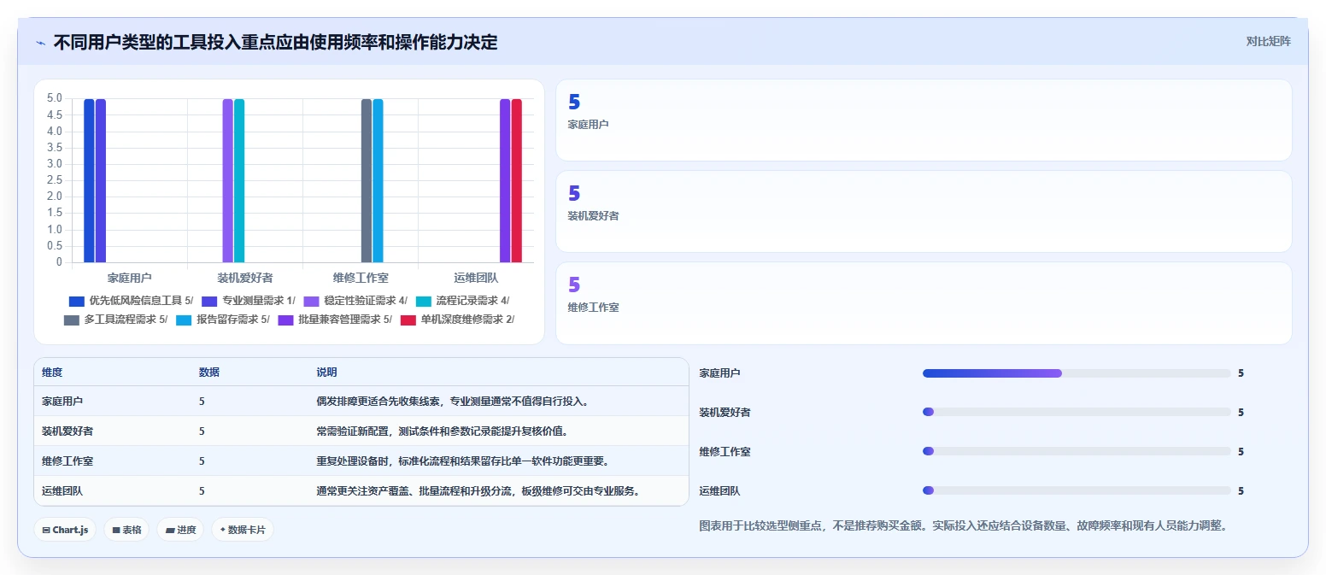The width and height of the screenshot is (1326, 575).
Task: Toggle the red 单机深度维修需求 legend entry
Action: point(457,320)
